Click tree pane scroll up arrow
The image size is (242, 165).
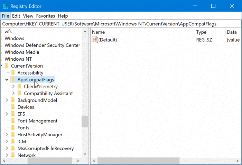85,32
